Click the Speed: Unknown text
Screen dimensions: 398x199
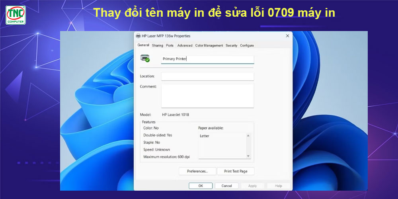point(156,150)
